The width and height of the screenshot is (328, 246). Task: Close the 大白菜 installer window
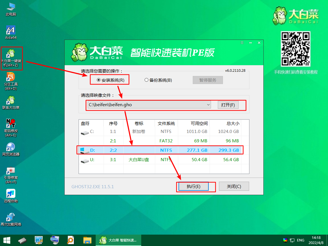point(259,43)
